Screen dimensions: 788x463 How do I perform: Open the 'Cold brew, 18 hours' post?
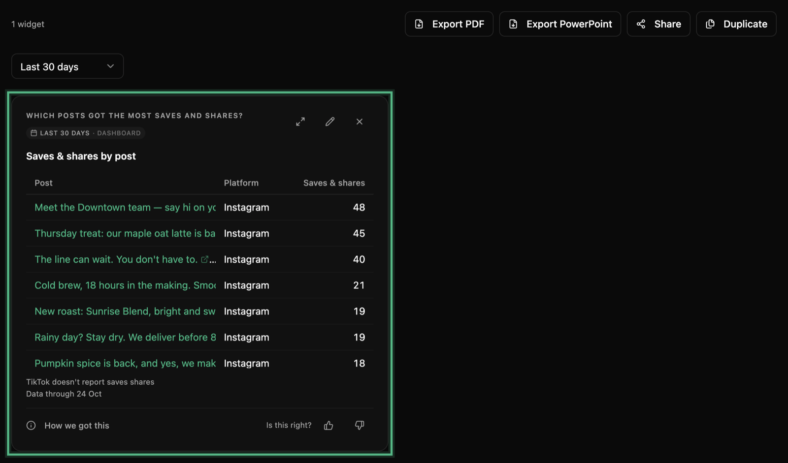125,285
